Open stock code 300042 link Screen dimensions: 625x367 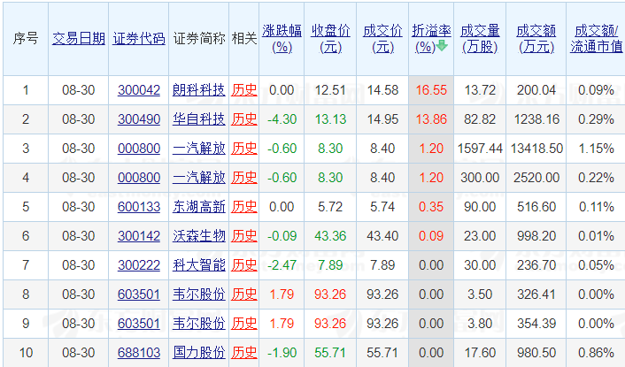139,89
